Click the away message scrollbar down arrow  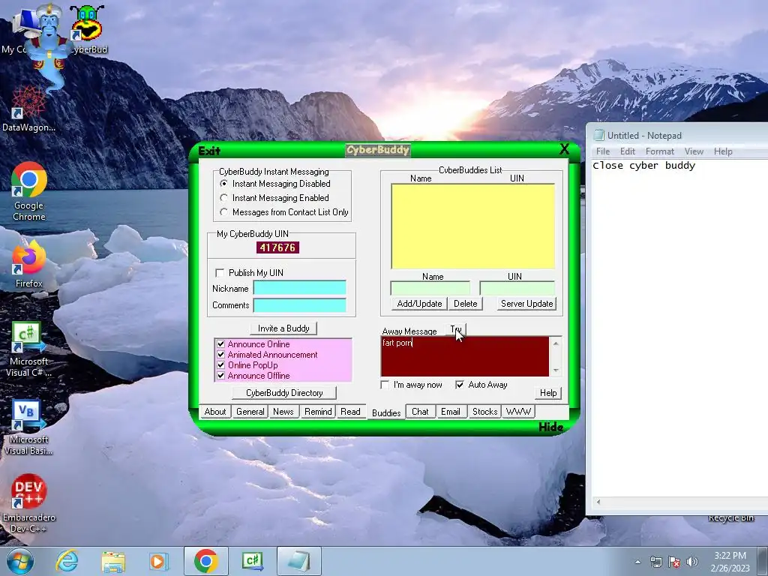coord(556,370)
